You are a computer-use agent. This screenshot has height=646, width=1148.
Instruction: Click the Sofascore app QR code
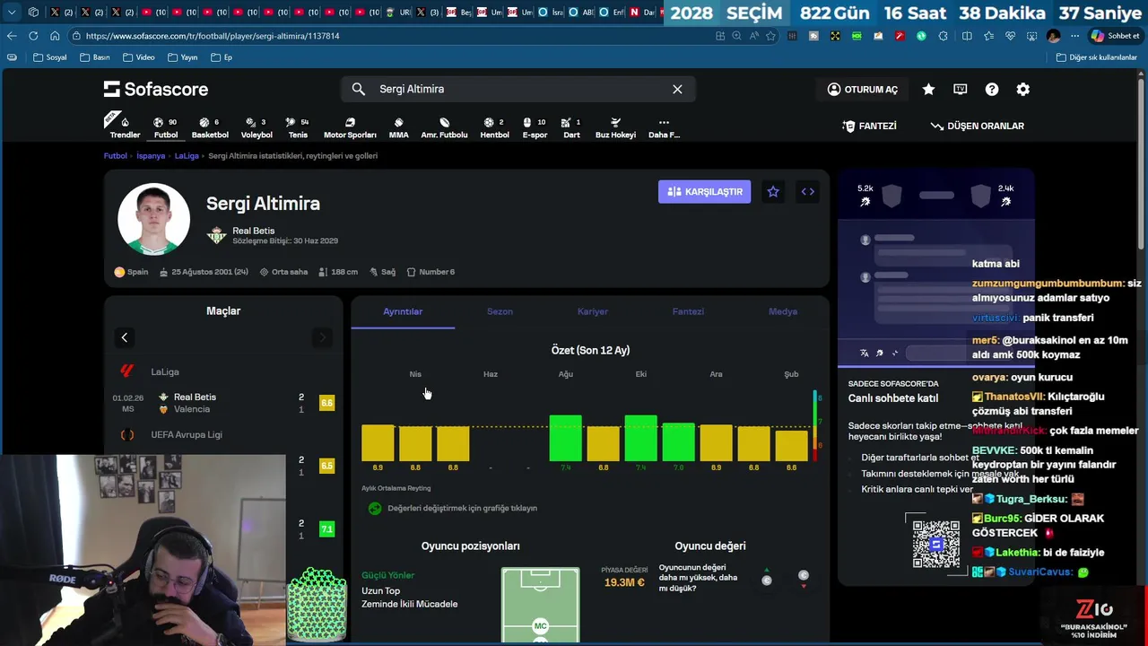[x=935, y=544]
